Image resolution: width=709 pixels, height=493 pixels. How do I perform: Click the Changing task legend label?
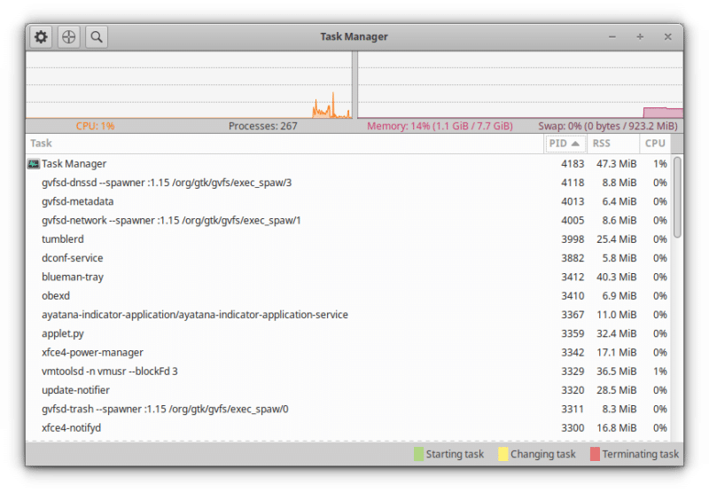[x=543, y=454]
